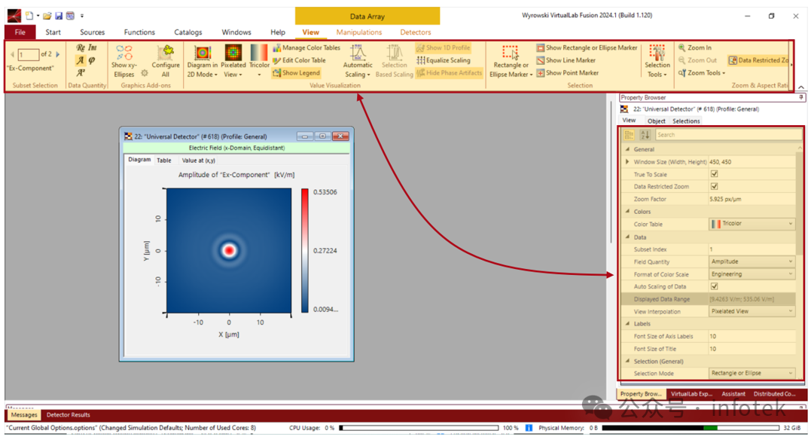Open a file via the folder icon

coord(47,16)
